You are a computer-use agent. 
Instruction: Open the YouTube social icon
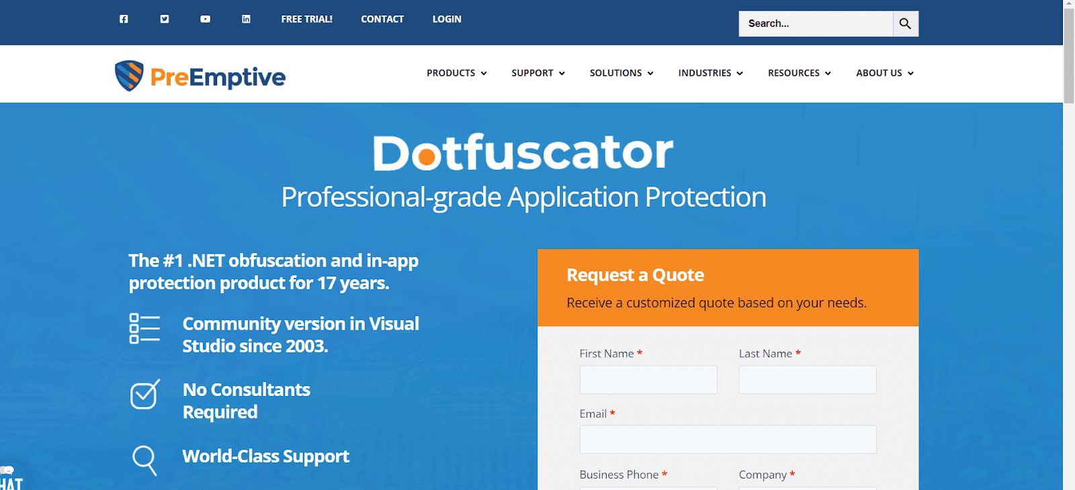pyautogui.click(x=205, y=19)
